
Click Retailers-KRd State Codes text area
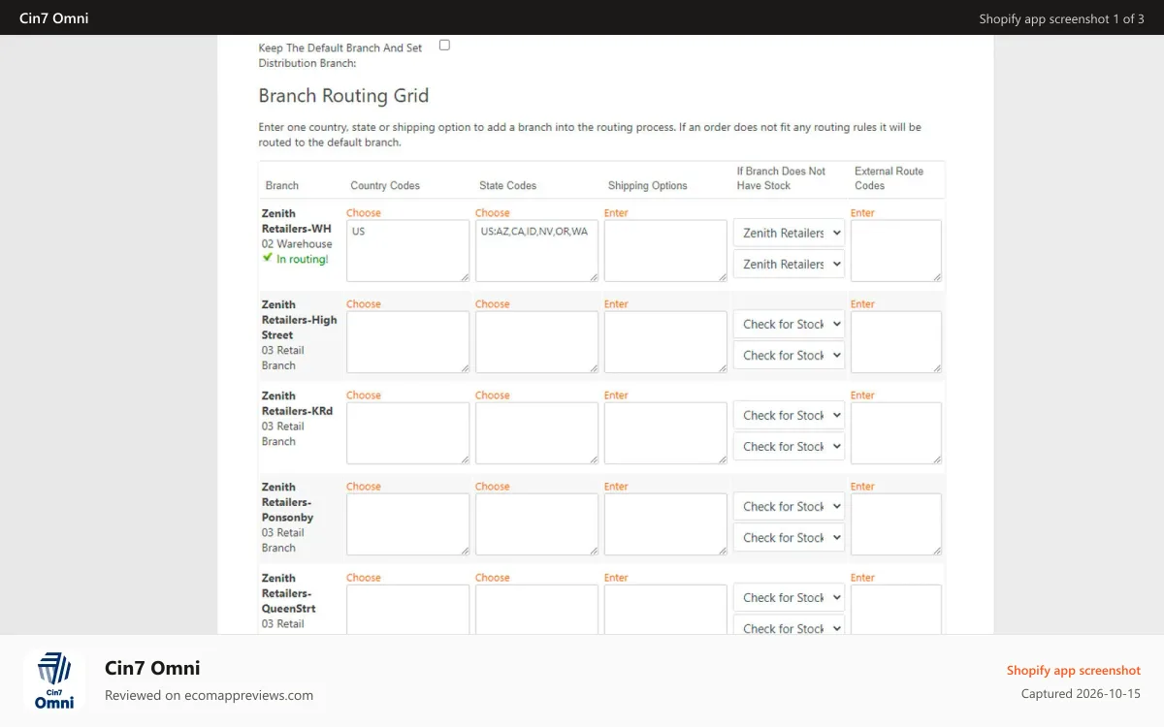click(536, 433)
